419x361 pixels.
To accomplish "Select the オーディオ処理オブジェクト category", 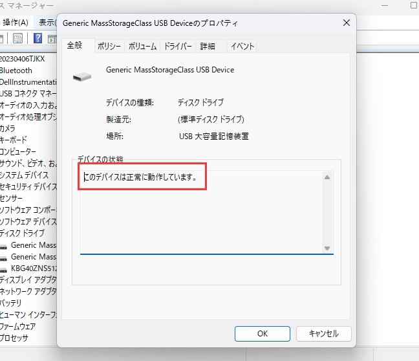I will (28, 117).
